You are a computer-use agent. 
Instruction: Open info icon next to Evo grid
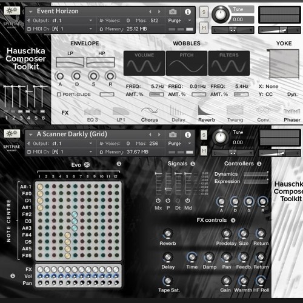[119, 164]
